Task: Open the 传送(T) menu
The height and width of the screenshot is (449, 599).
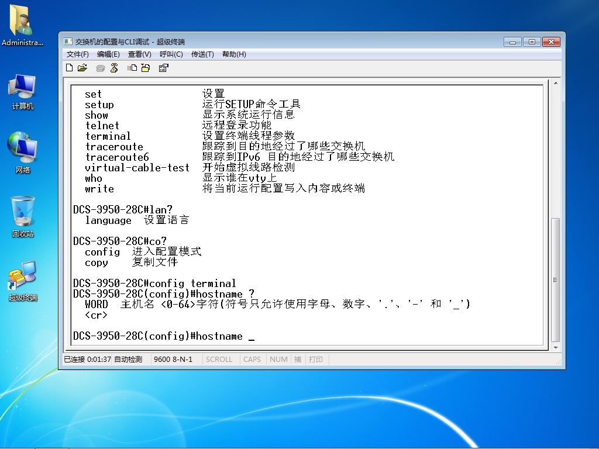Action: coord(202,54)
